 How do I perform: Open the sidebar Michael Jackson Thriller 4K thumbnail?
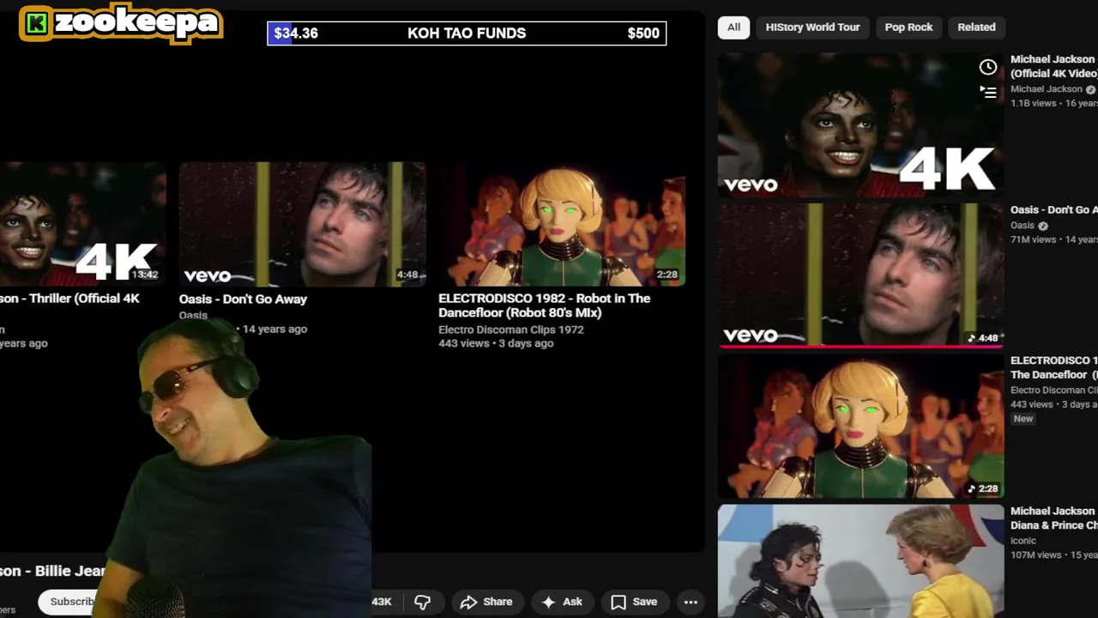tap(860, 125)
